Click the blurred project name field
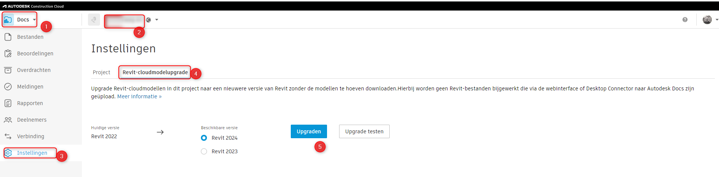The width and height of the screenshot is (719, 177). click(x=124, y=21)
